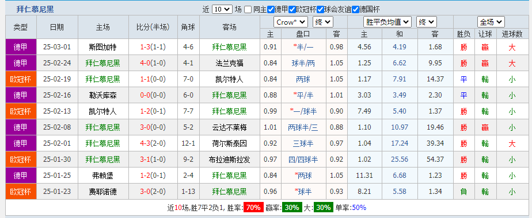532x218 pixels.
Task: Click 弗赖堡 home team name
Action: pyautogui.click(x=103, y=176)
